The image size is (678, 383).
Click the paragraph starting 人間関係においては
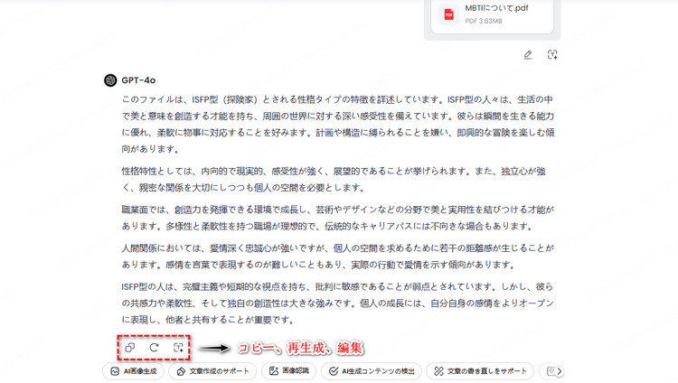338,257
